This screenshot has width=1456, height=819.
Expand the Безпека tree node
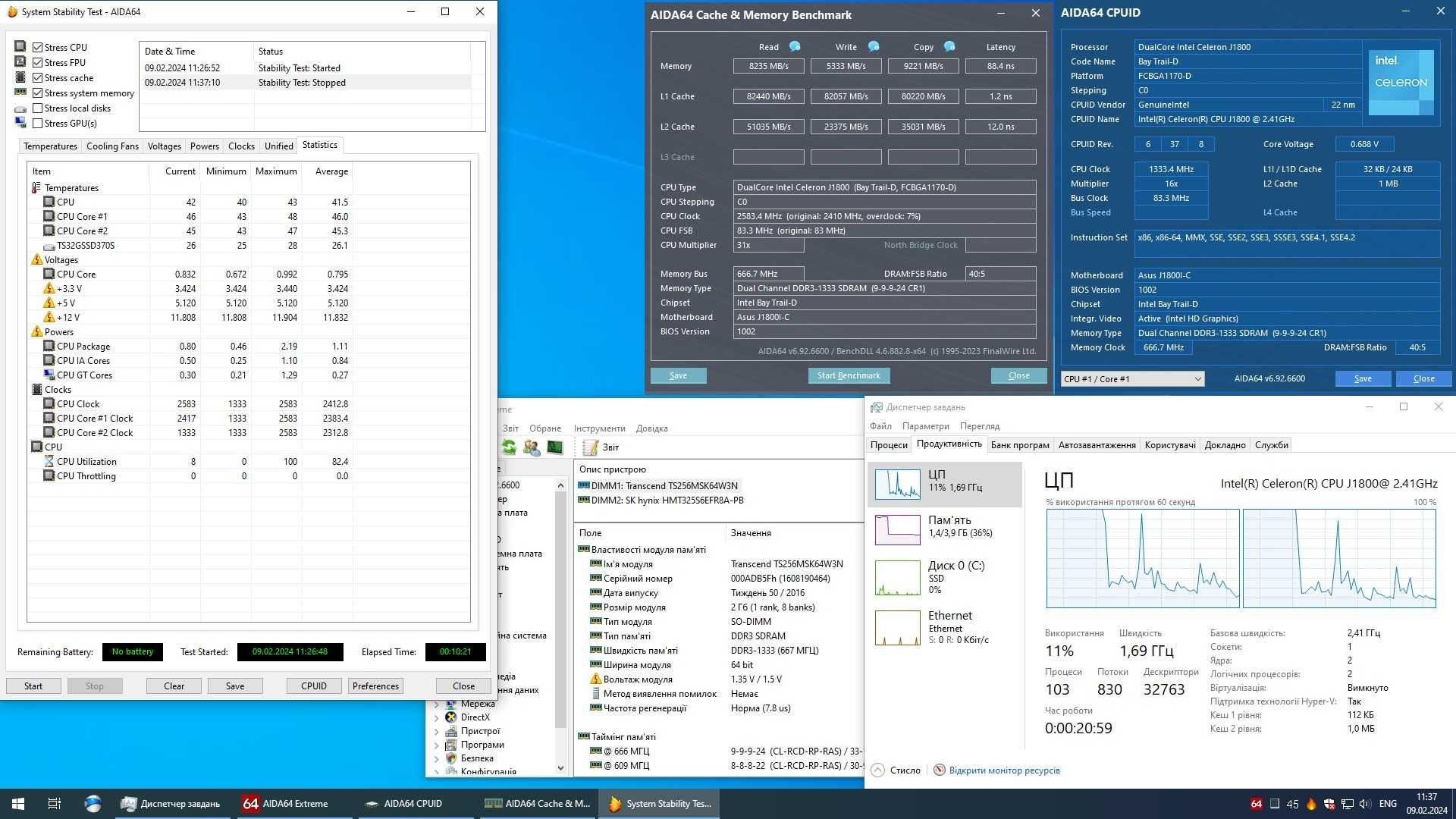pos(436,758)
